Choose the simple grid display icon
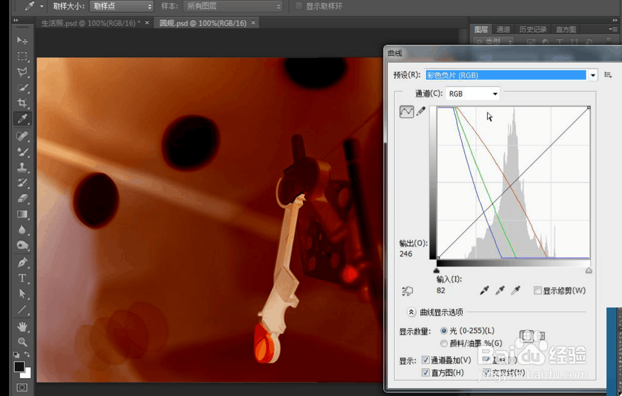The height and width of the screenshot is (396, 622). coord(526,336)
